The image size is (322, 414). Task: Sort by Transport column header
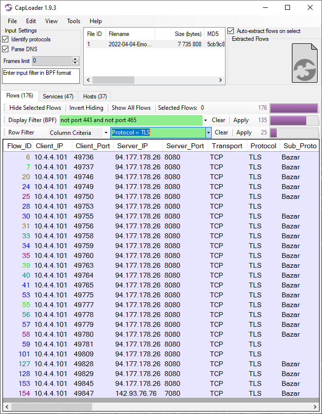(227, 146)
